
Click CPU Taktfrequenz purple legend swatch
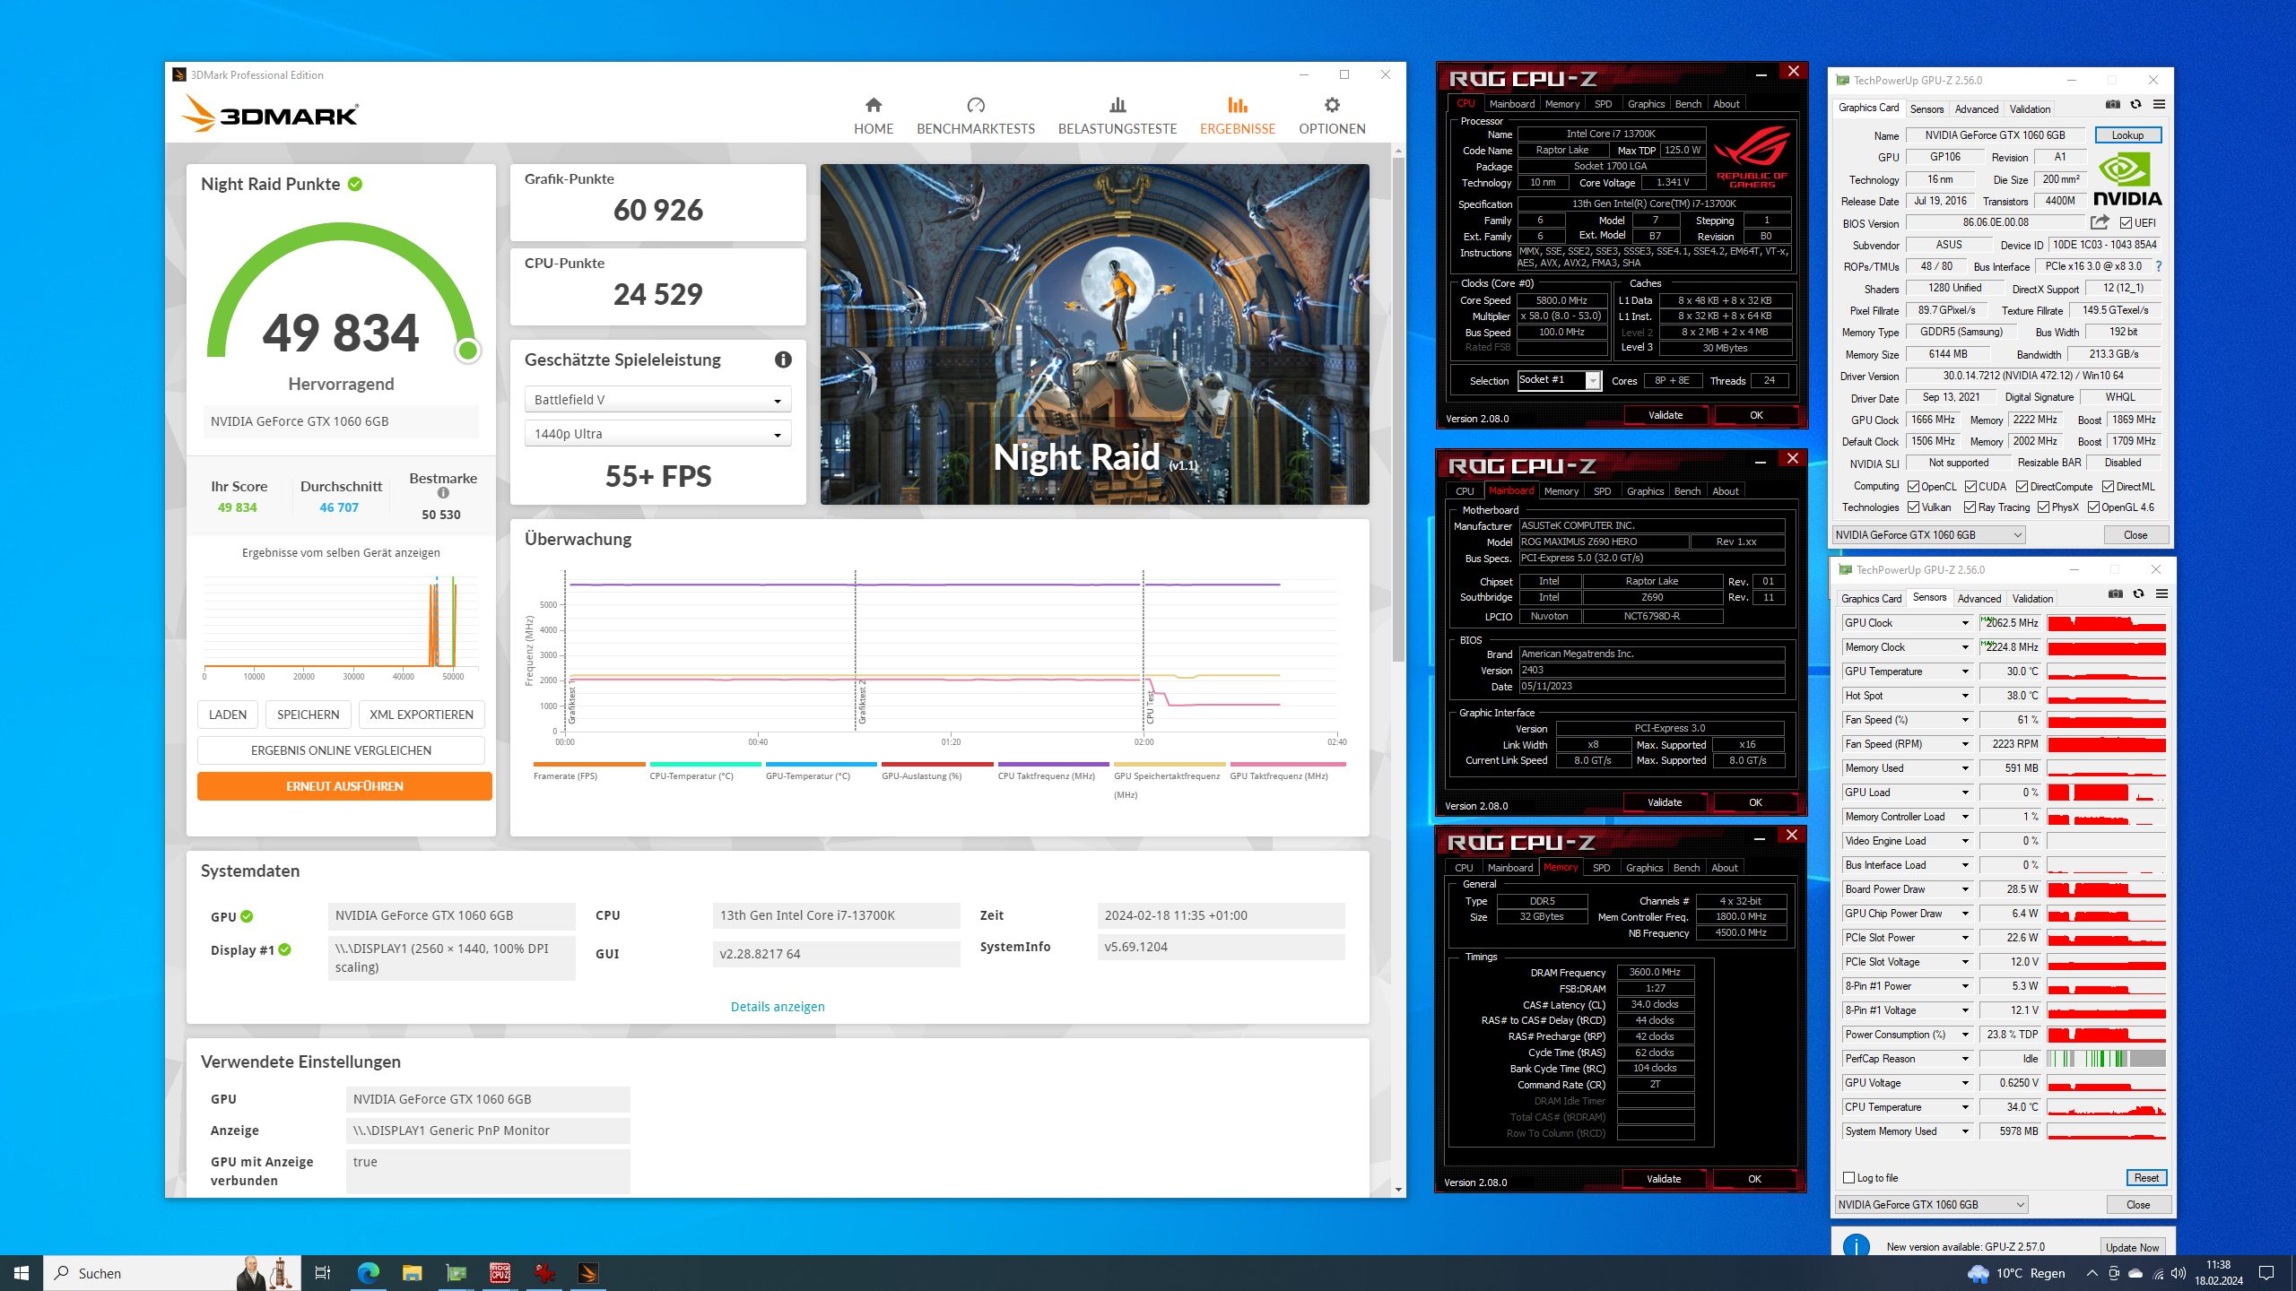pos(1053,765)
